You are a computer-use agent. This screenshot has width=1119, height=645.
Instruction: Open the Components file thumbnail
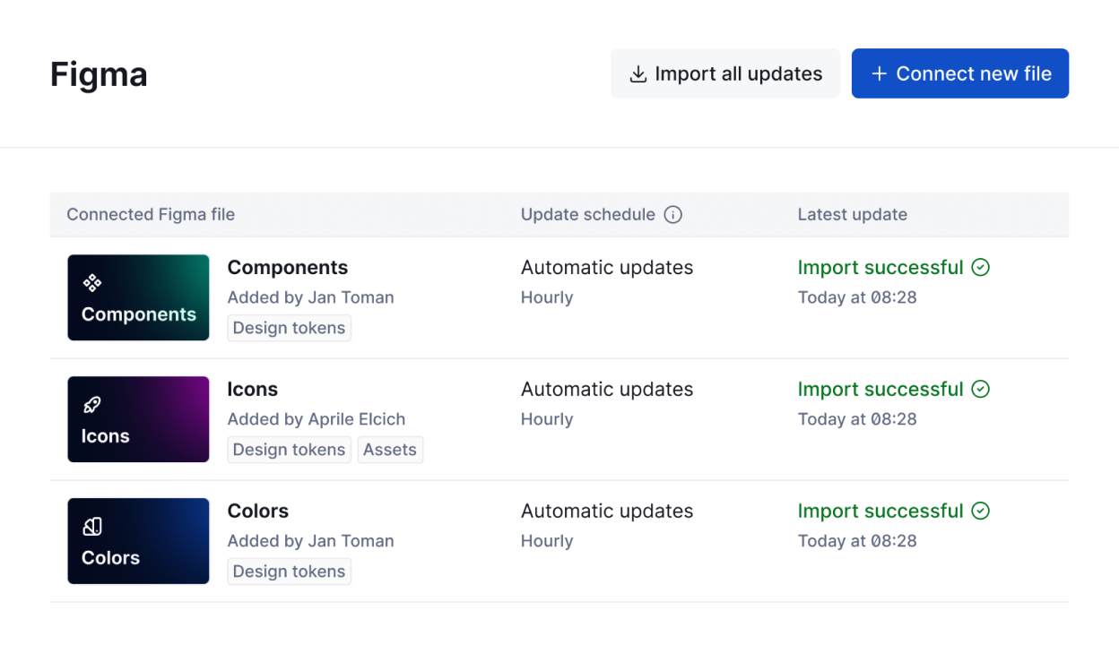(x=138, y=297)
